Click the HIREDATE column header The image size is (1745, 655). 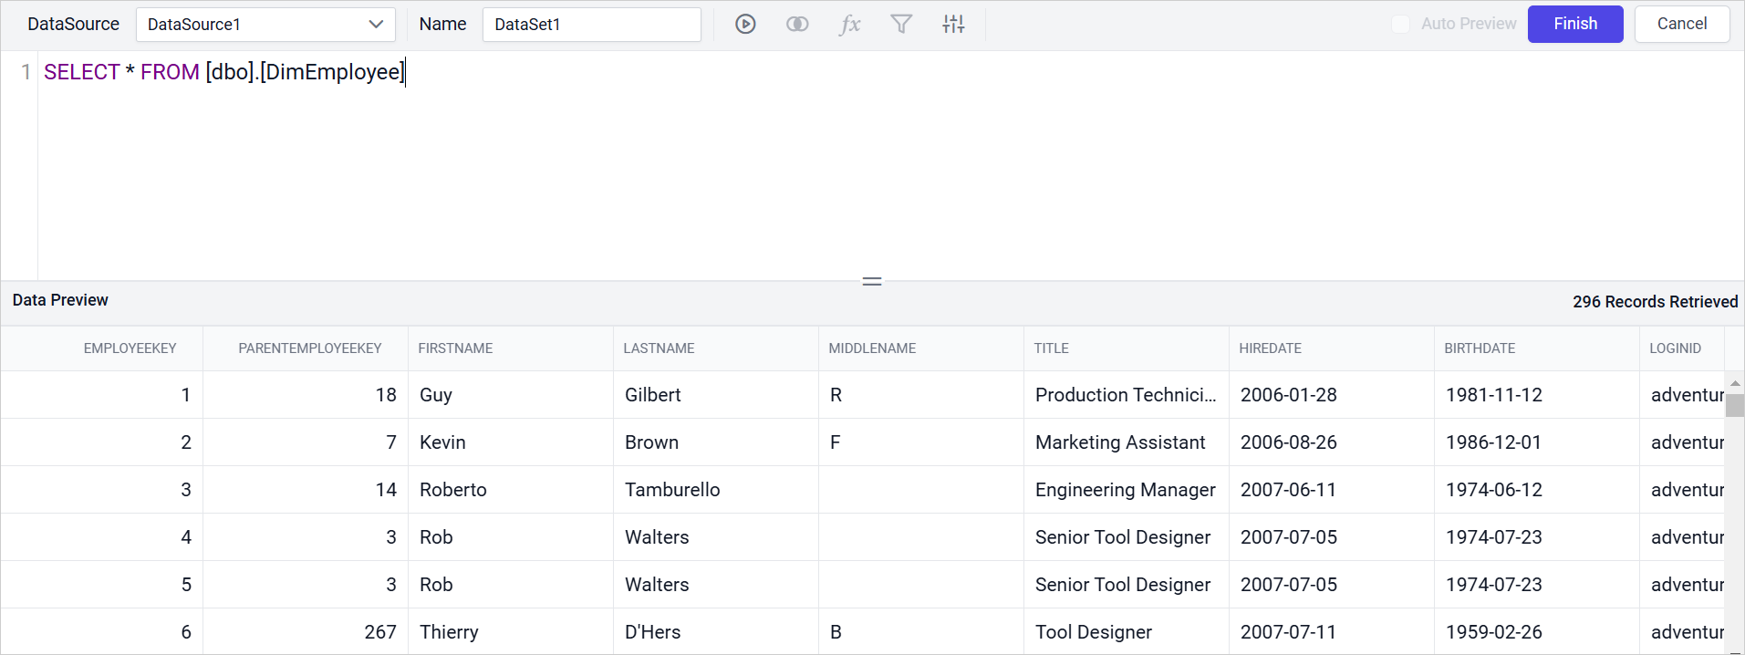click(1270, 348)
